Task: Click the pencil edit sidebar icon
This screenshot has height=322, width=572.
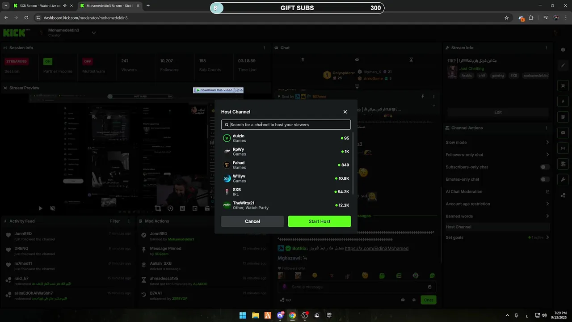Action: 563,66
